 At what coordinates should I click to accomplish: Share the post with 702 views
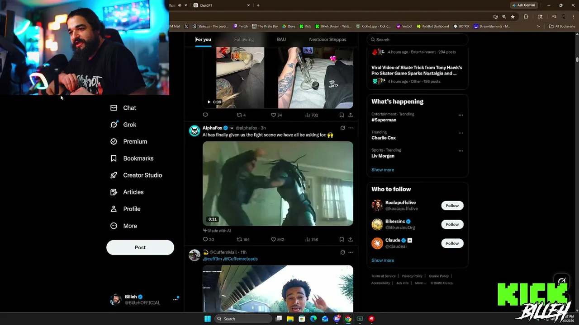pos(350,115)
